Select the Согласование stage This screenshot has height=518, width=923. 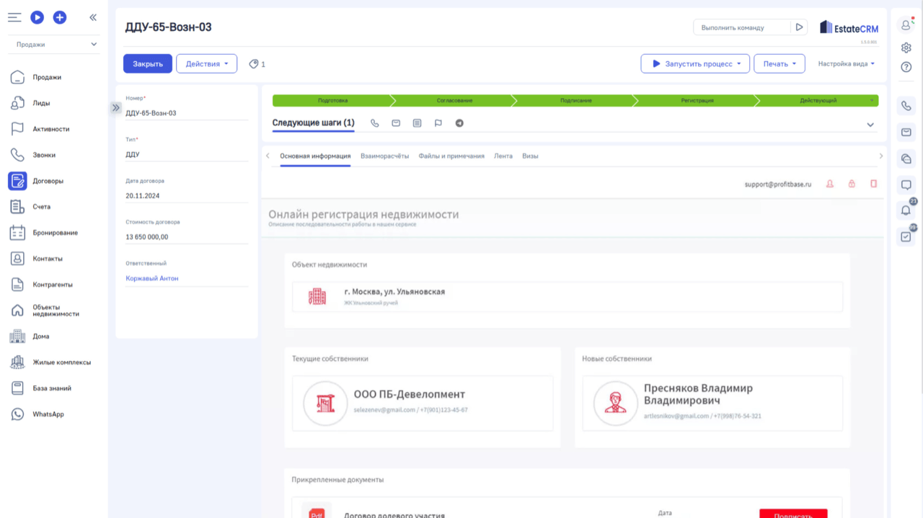pos(454,101)
